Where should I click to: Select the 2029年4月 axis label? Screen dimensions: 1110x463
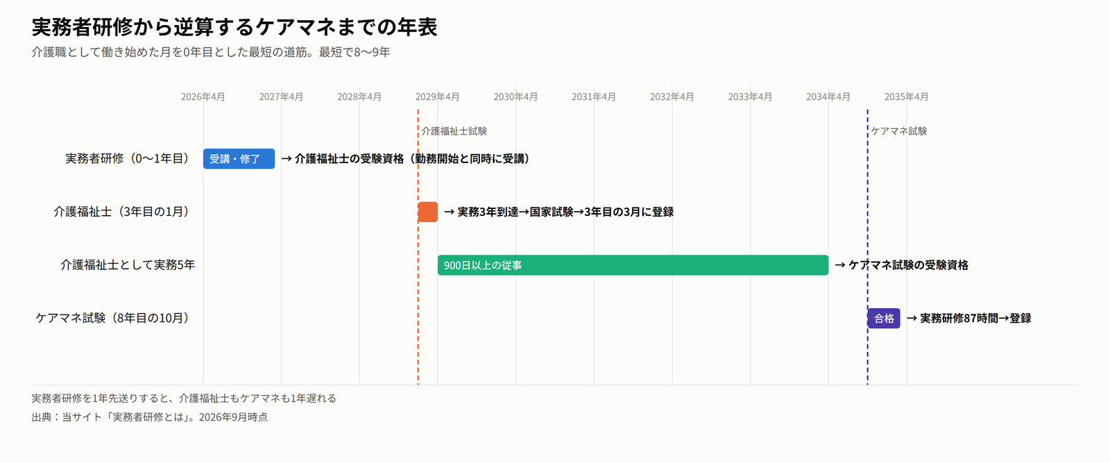[438, 96]
